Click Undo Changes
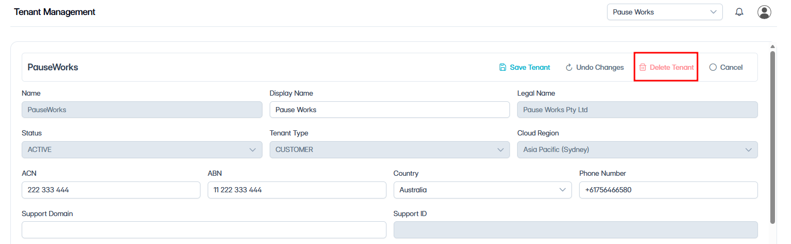The height and width of the screenshot is (244, 791). [595, 67]
